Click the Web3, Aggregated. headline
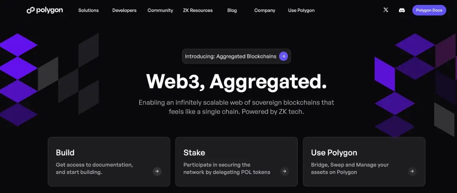This screenshot has height=193, width=457. 236,81
